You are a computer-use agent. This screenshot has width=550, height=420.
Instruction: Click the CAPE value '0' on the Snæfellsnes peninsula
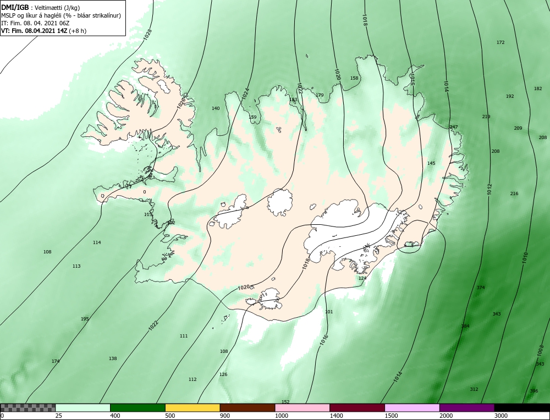(x=145, y=192)
